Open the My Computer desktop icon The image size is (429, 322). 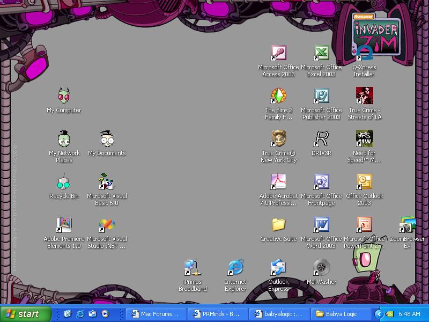pos(64,96)
